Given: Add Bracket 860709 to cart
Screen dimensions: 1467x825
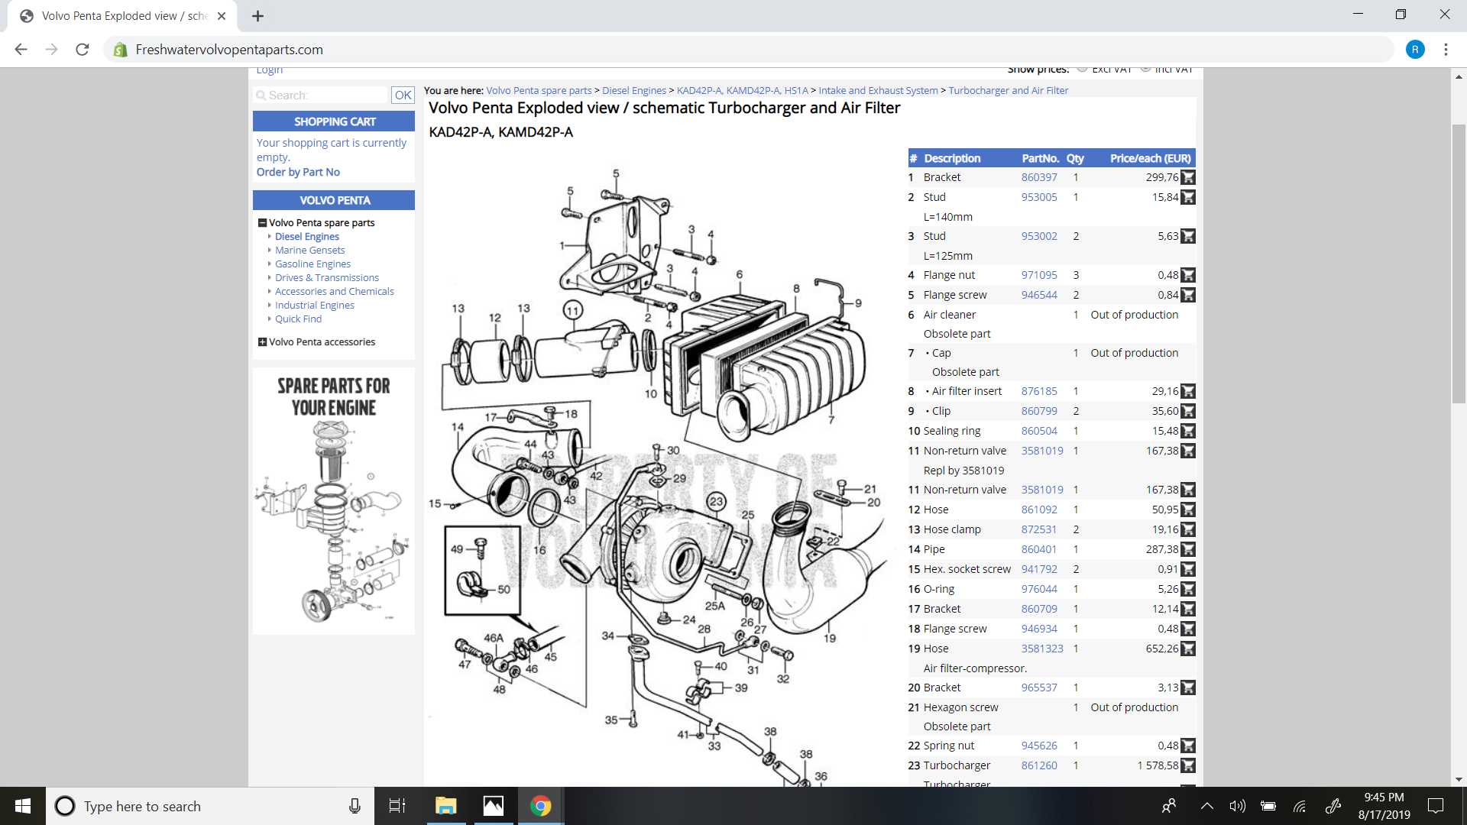Looking at the screenshot, I should [1188, 609].
